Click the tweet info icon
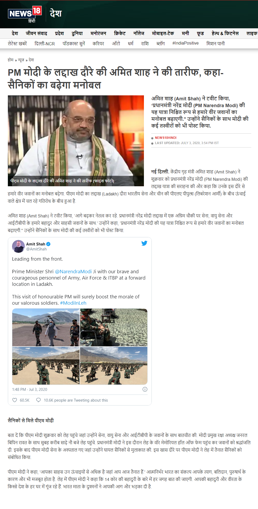The width and height of the screenshot is (258, 509). 145,389
